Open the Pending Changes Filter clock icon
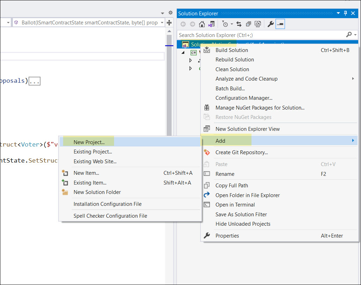The image size is (361, 285). 225,24
